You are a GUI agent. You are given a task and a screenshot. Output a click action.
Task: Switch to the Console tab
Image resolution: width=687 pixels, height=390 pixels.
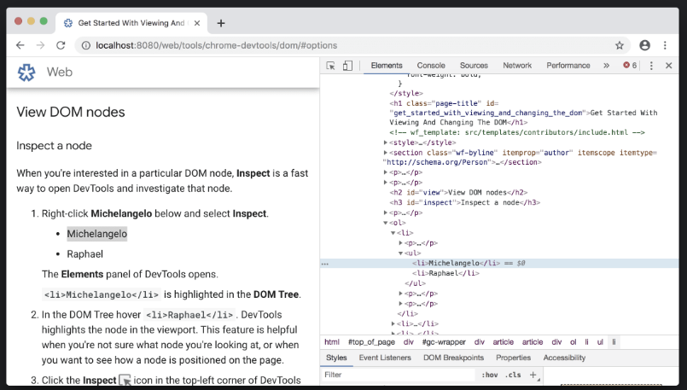431,66
